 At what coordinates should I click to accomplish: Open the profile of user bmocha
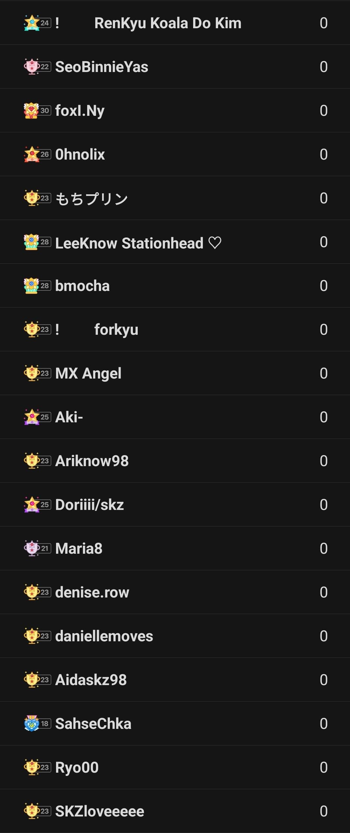coord(82,286)
